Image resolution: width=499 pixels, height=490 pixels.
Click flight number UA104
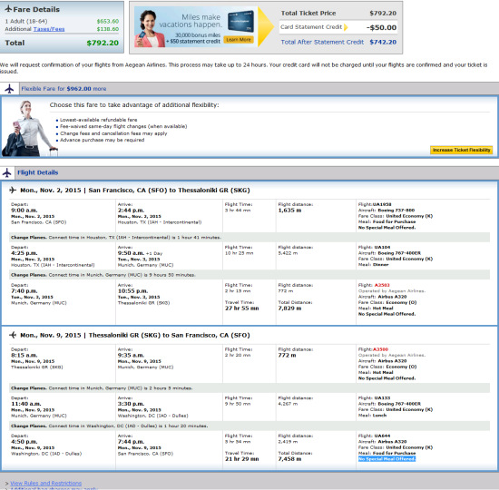382,248
